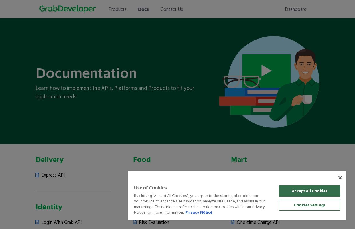
Task: Click the Documentation page title
Action: point(86,73)
